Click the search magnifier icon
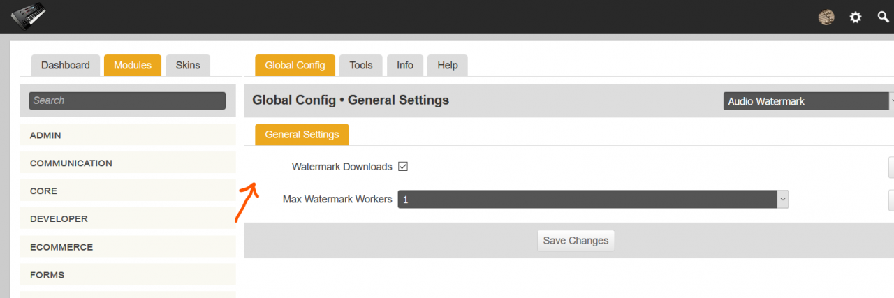The image size is (894, 298). [884, 17]
